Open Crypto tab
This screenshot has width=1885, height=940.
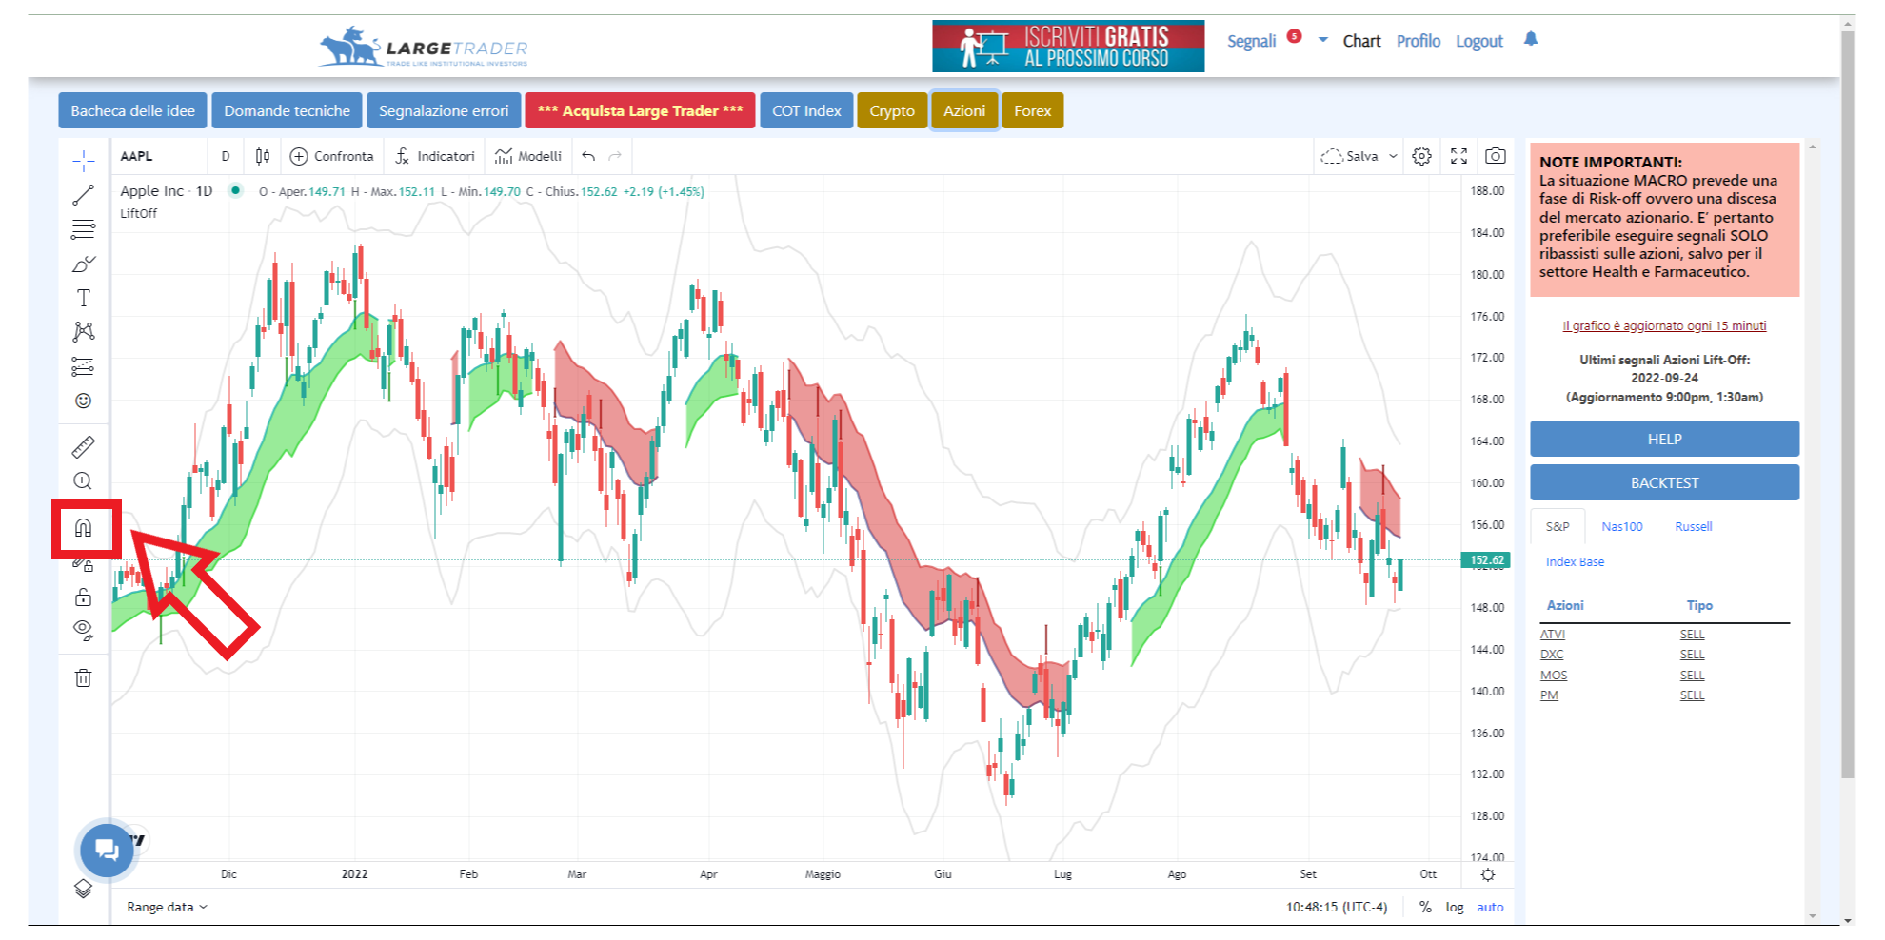pos(892,110)
